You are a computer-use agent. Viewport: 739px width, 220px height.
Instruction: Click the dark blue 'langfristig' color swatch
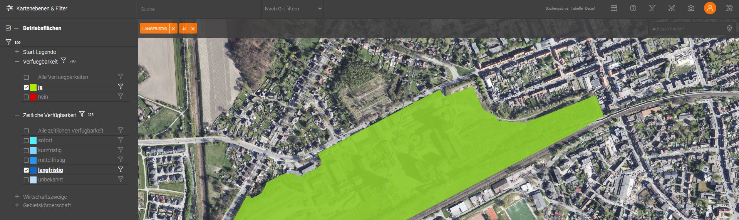[x=33, y=170]
